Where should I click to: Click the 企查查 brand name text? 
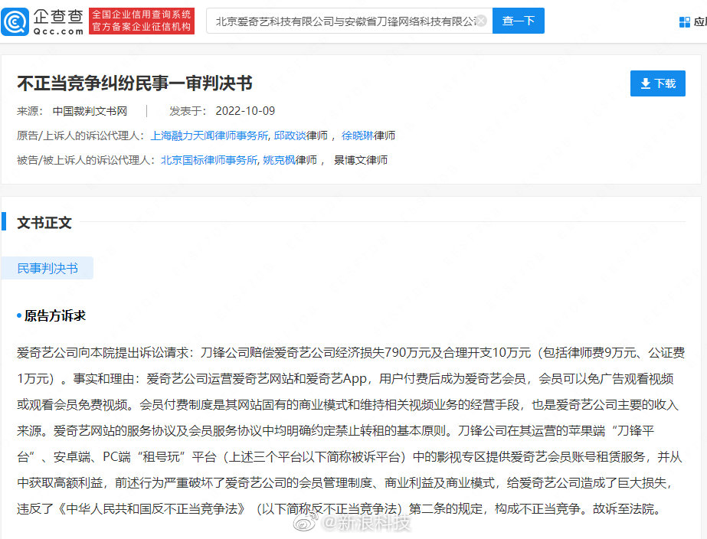point(59,17)
